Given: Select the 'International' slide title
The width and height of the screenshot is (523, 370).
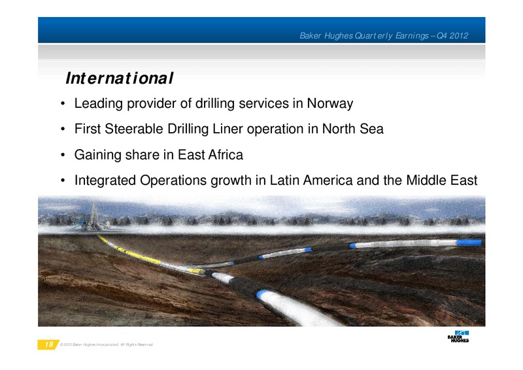Looking at the screenshot, I should pos(120,78).
